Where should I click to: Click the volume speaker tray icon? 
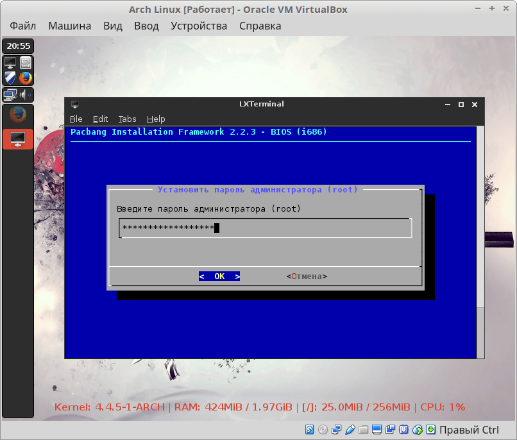(x=26, y=95)
